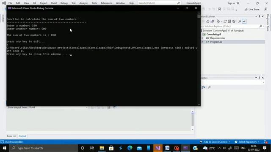The image size is (271, 152).
Task: Open the Show output from Build dropdown
Action: [58, 107]
